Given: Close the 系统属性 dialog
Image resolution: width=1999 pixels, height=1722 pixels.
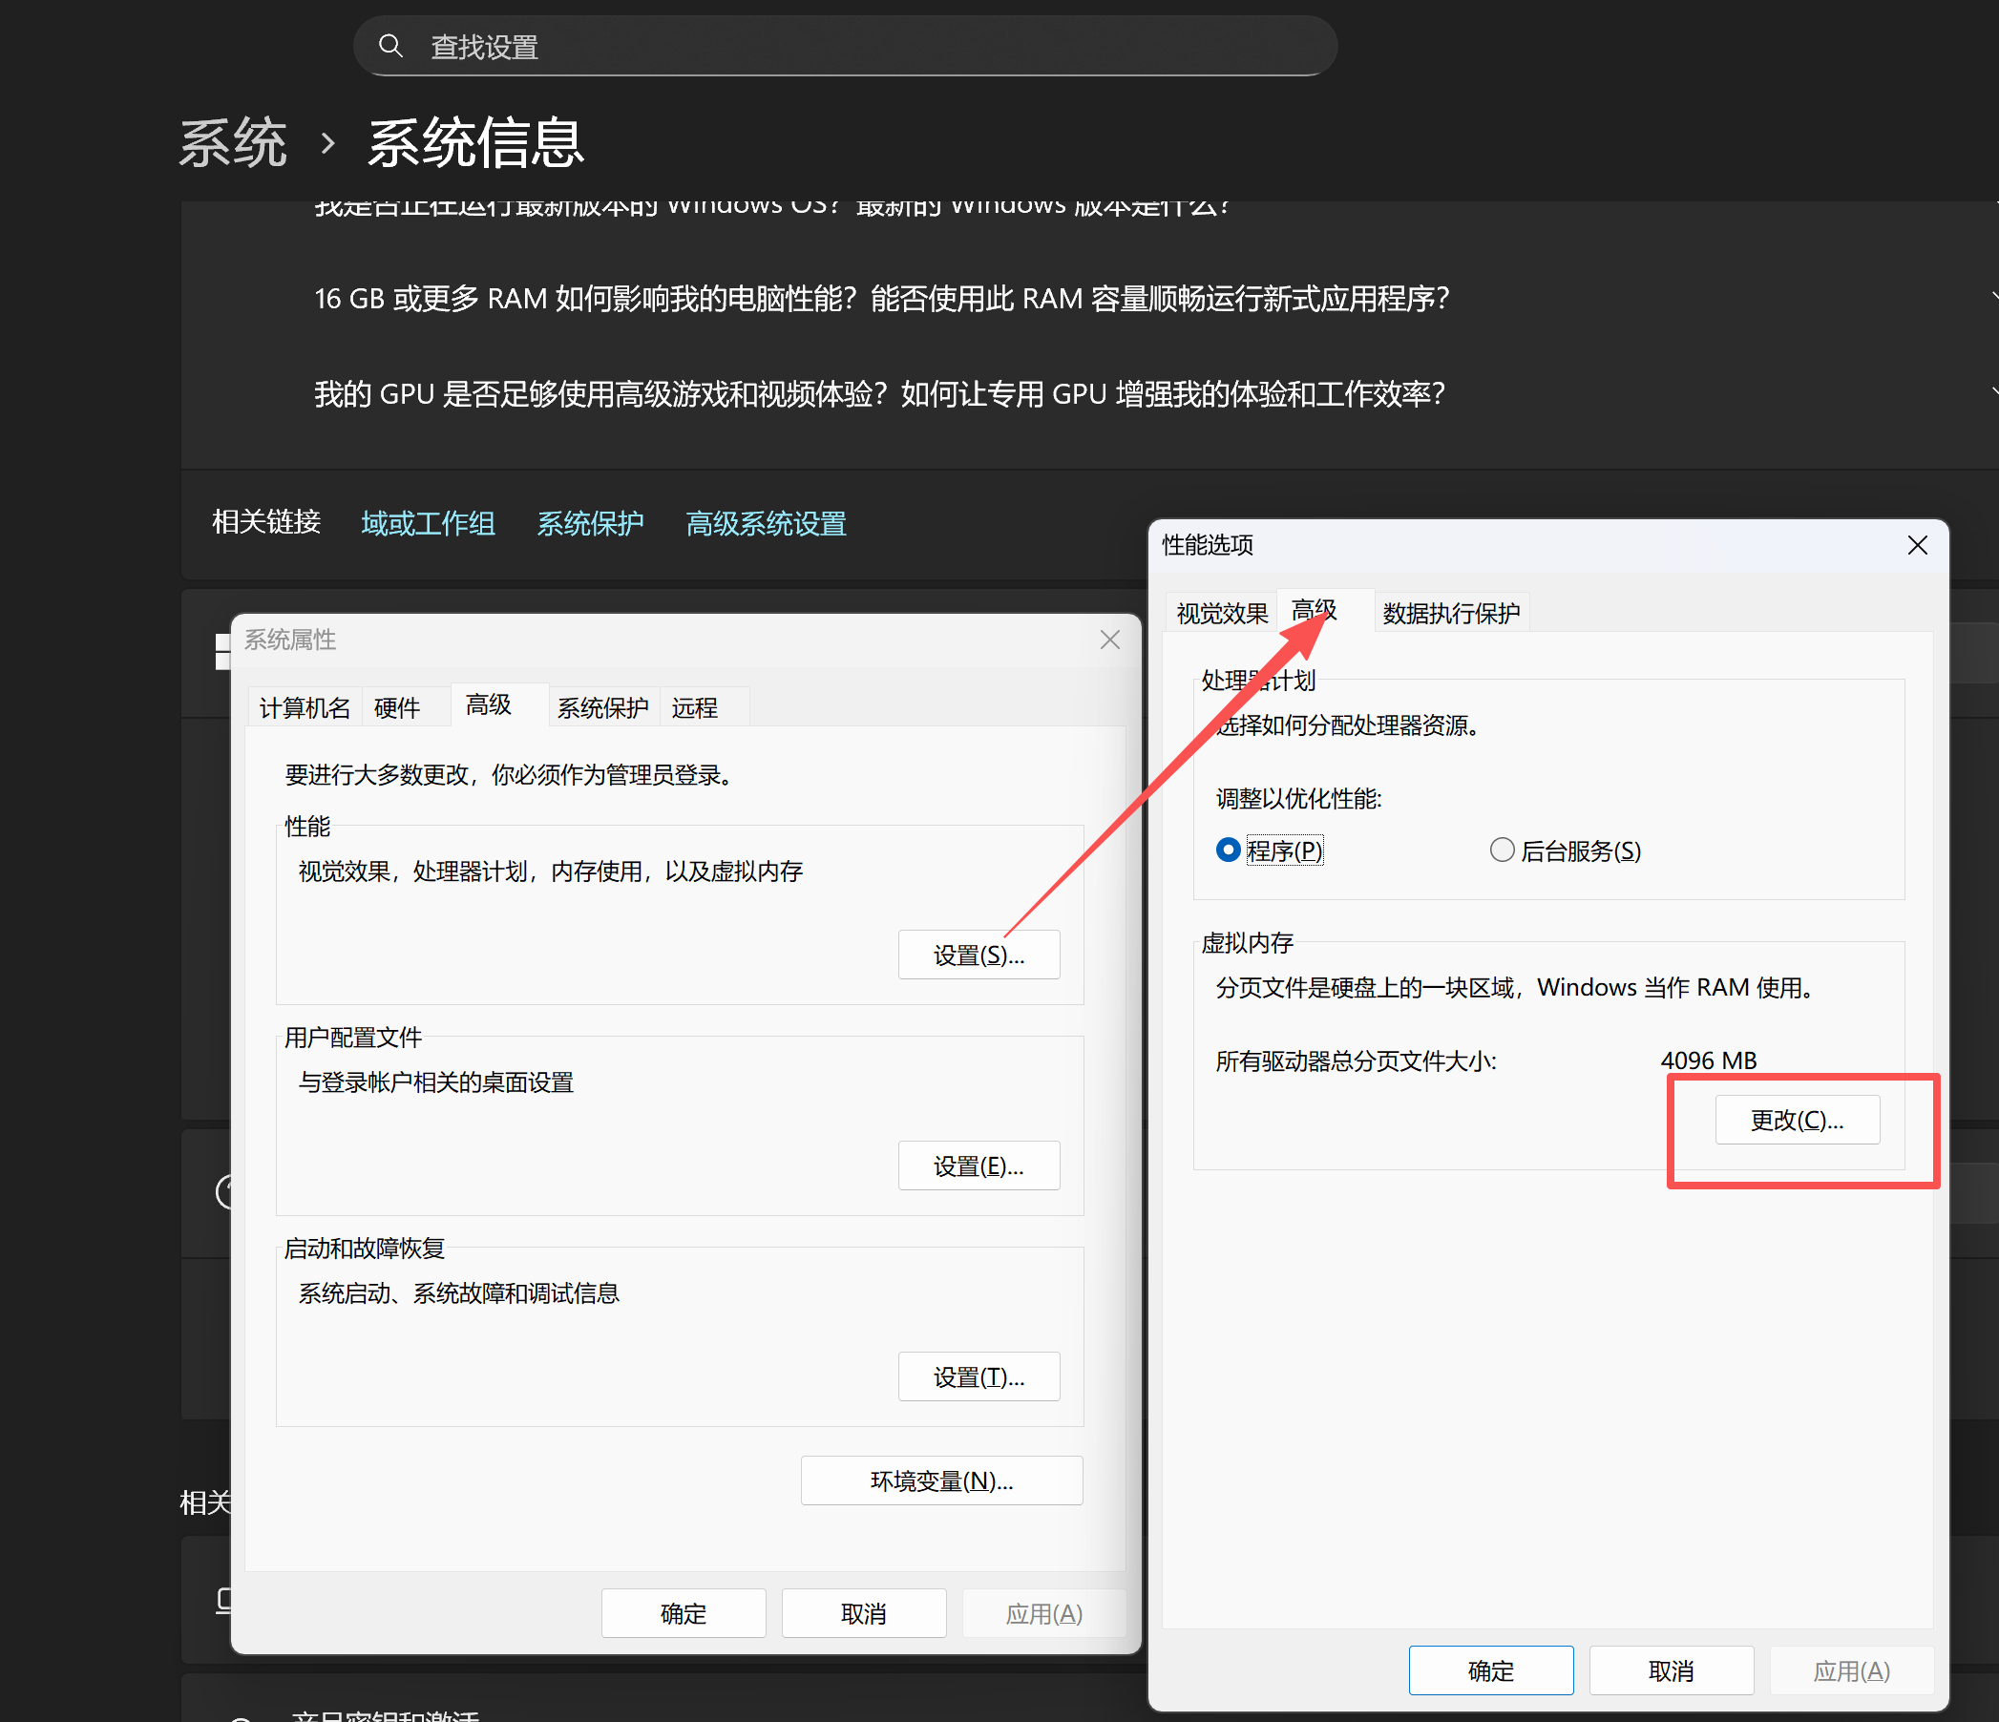Looking at the screenshot, I should pos(1109,640).
